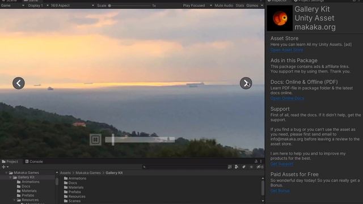Screen dimensions: 363x204
Task: Toggle Gizmos in Game view
Action: point(252,6)
